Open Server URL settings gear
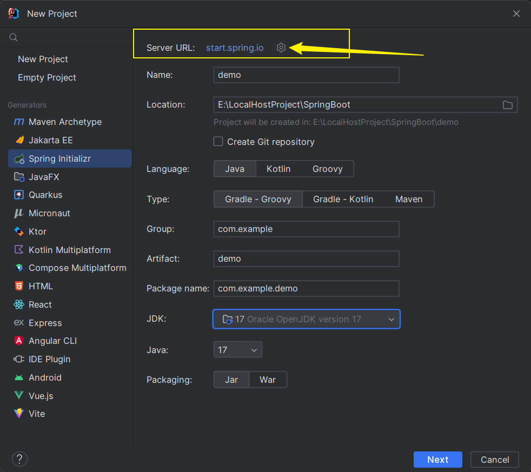 pos(281,48)
